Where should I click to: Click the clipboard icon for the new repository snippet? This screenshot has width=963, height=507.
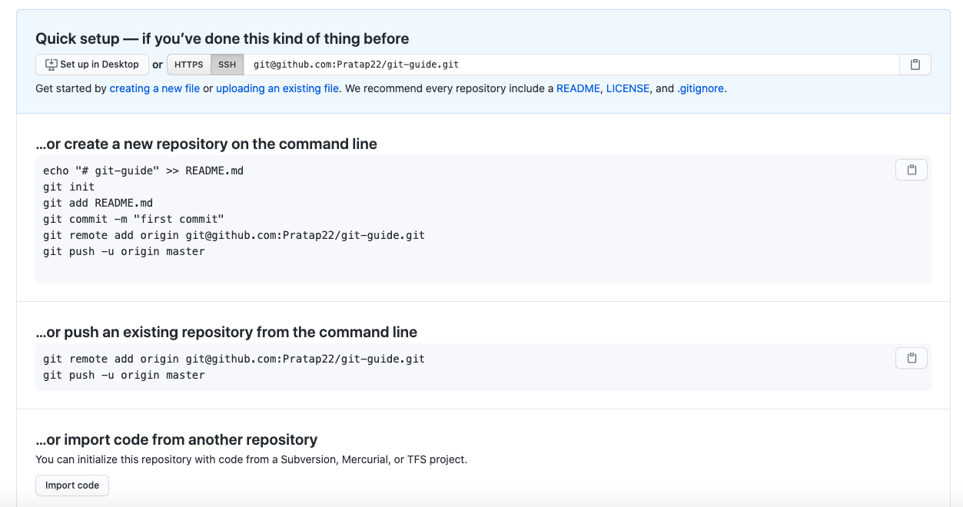click(x=911, y=170)
